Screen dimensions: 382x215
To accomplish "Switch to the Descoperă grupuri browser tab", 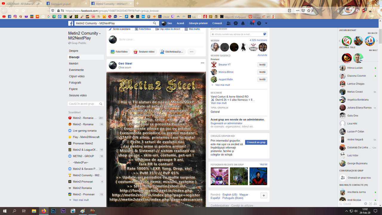I will [x=67, y=3].
